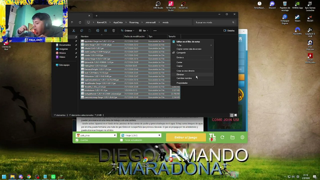Open NVIDIA App desktop shortcut

297,5
